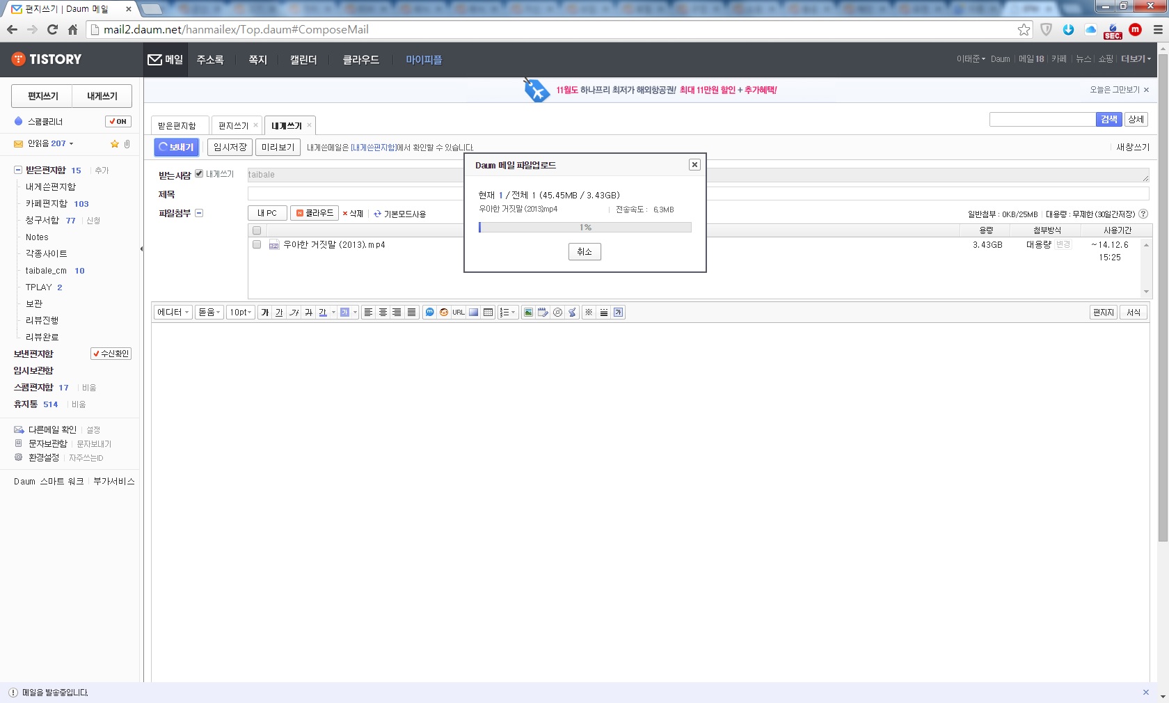Screen dimensions: 1169x703
Task: Click the upload progress bar showing 1%
Action: (585, 228)
